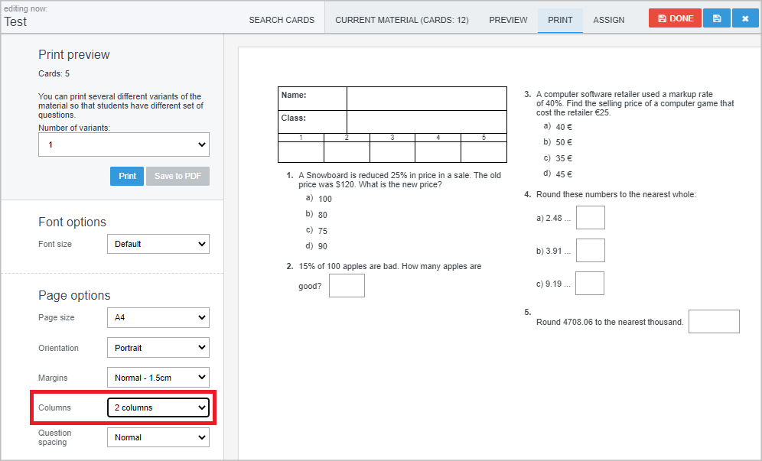Open the Font size dropdown

click(158, 244)
